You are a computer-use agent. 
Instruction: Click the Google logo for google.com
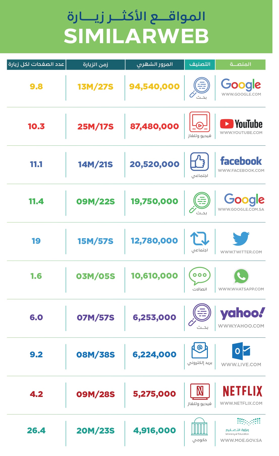point(241,85)
